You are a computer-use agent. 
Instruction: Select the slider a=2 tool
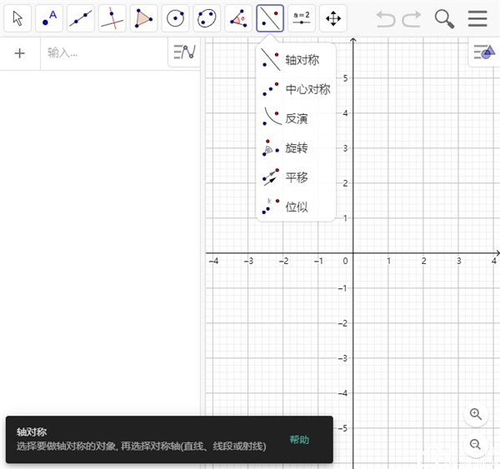(301, 17)
